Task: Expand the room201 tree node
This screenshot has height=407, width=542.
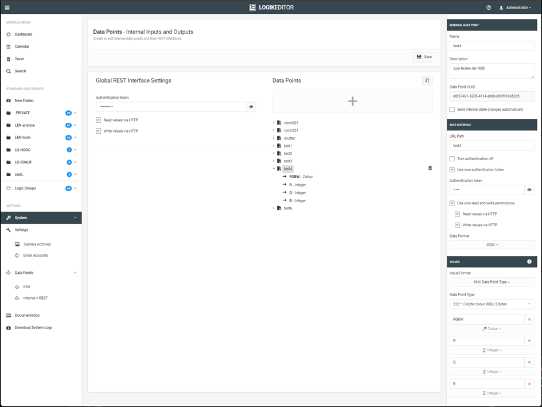Action: pyautogui.click(x=274, y=123)
